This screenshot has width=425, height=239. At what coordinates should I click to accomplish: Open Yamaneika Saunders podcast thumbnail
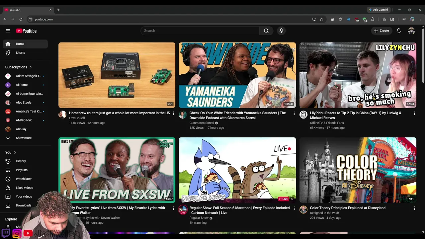click(x=237, y=75)
